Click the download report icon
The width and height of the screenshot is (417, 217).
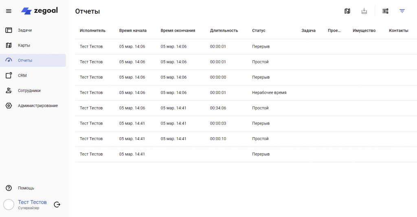(x=364, y=11)
